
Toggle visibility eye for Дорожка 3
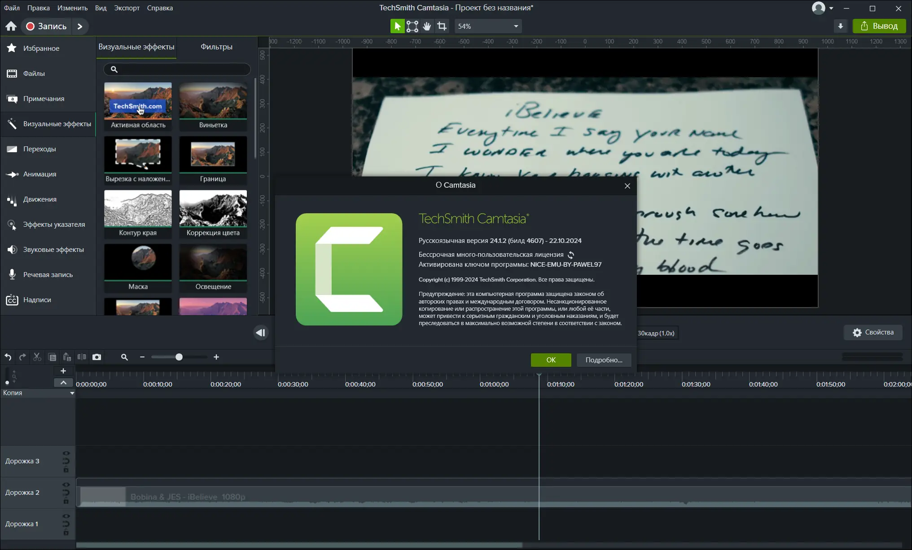coord(66,453)
